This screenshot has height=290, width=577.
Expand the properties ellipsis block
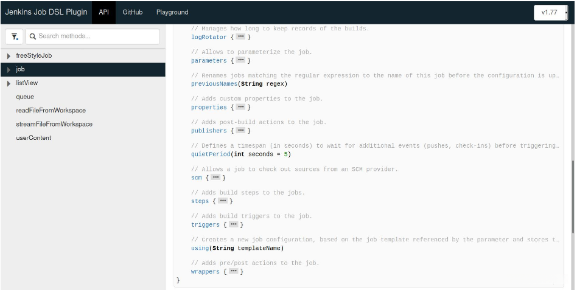point(240,108)
